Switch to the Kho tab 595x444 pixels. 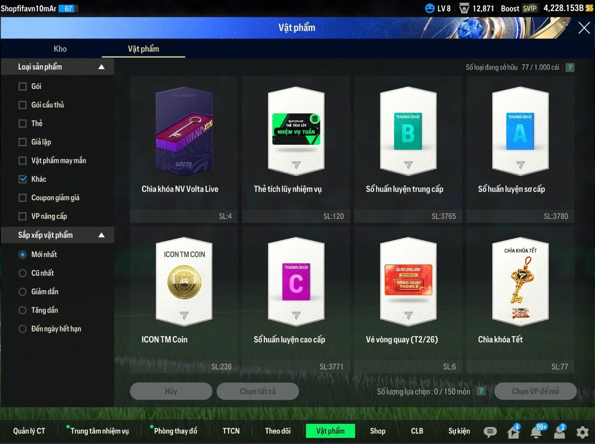pos(60,49)
